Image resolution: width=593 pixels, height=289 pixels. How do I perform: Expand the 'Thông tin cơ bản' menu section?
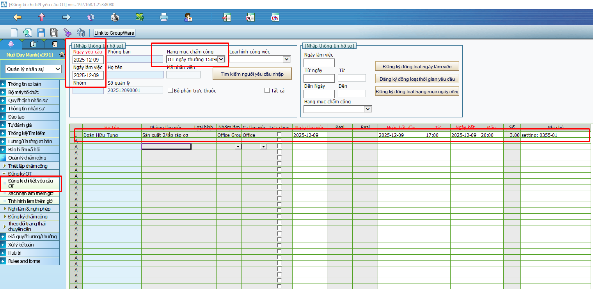pyautogui.click(x=3, y=84)
